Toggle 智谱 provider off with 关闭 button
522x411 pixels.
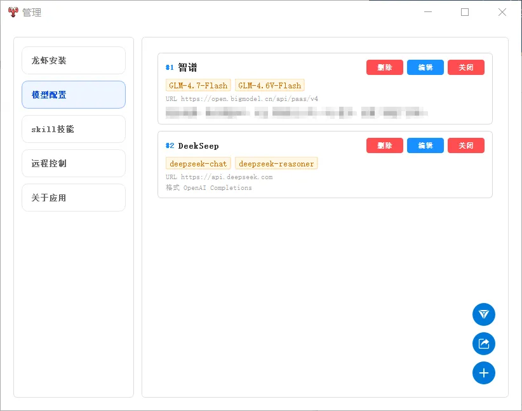pos(465,67)
